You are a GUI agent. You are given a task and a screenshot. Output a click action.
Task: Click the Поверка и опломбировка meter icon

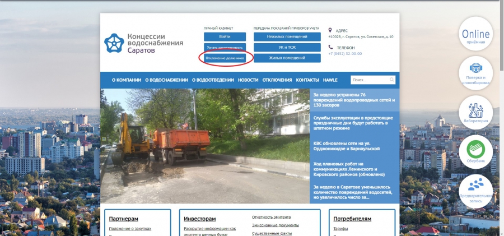475,73
